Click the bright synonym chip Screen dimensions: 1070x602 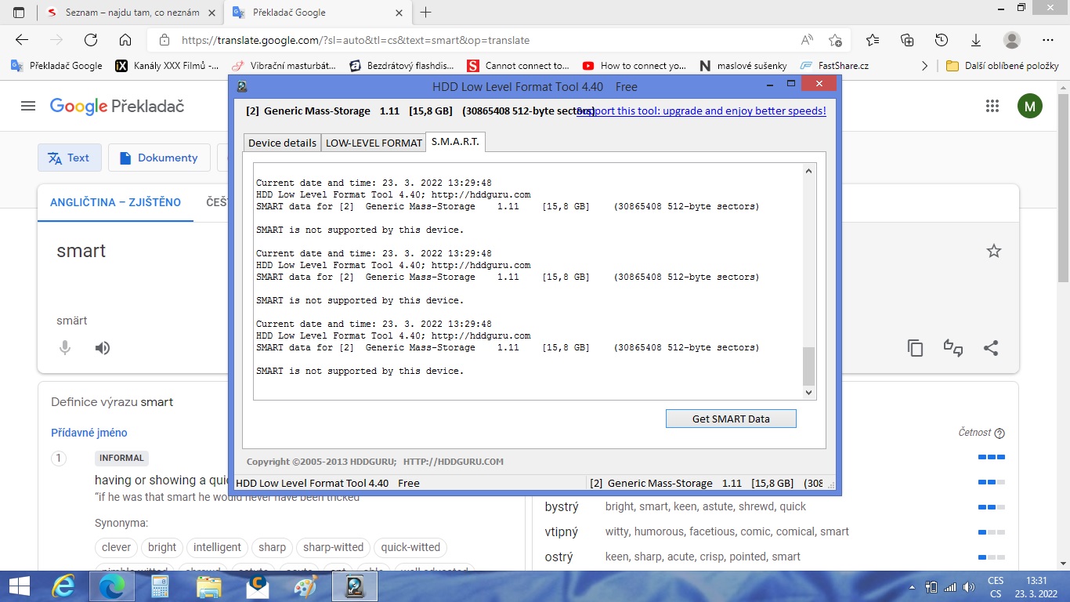pos(162,547)
